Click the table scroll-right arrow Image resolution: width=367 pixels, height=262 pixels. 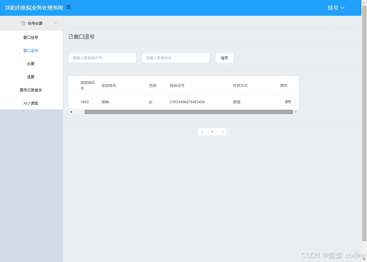296,112
